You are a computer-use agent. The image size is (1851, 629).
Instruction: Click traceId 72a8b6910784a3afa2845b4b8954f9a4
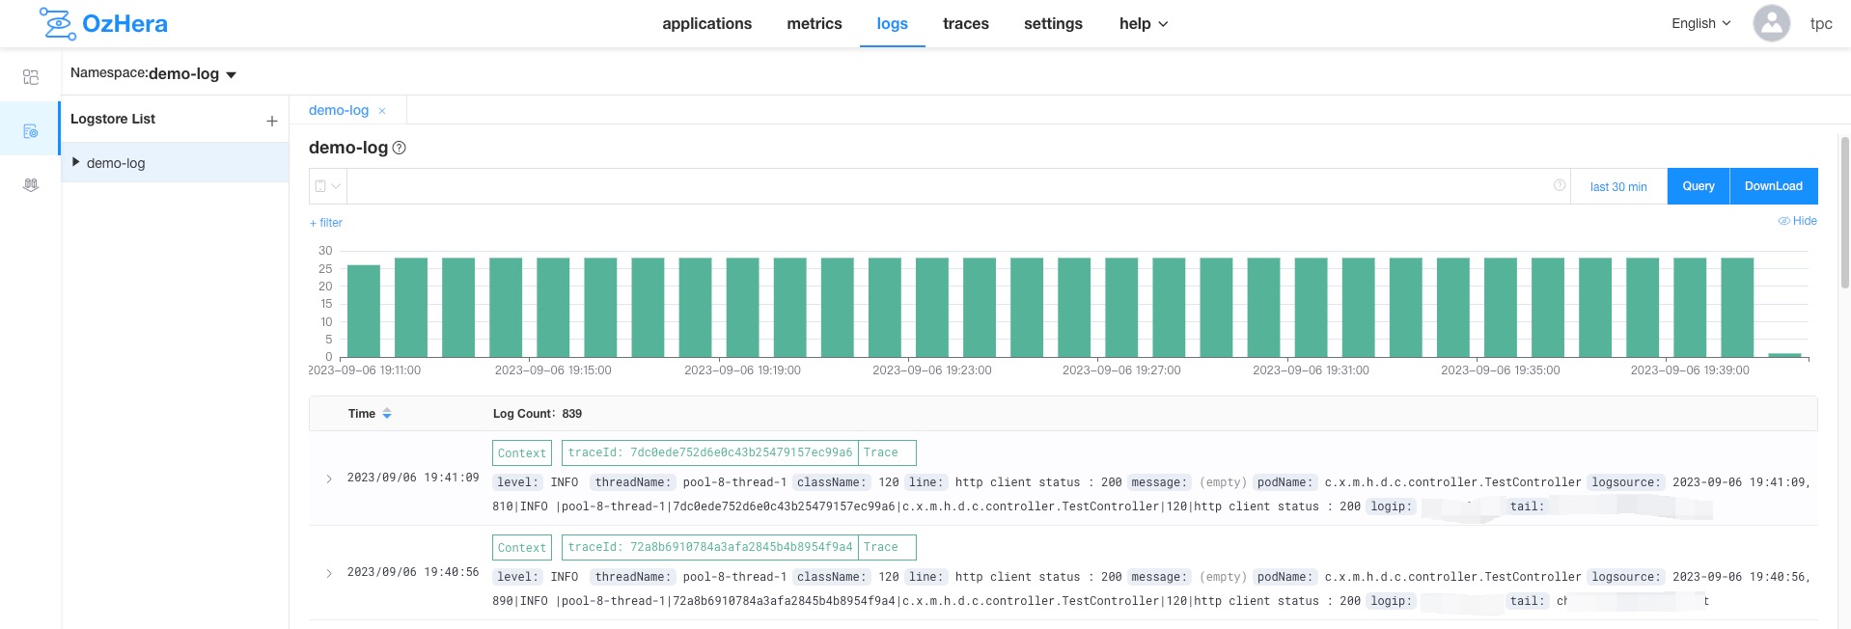[x=710, y=547]
